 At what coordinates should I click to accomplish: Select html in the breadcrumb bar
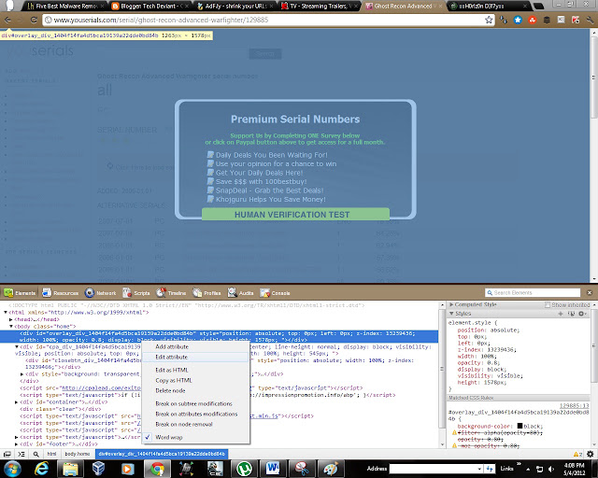(52, 454)
